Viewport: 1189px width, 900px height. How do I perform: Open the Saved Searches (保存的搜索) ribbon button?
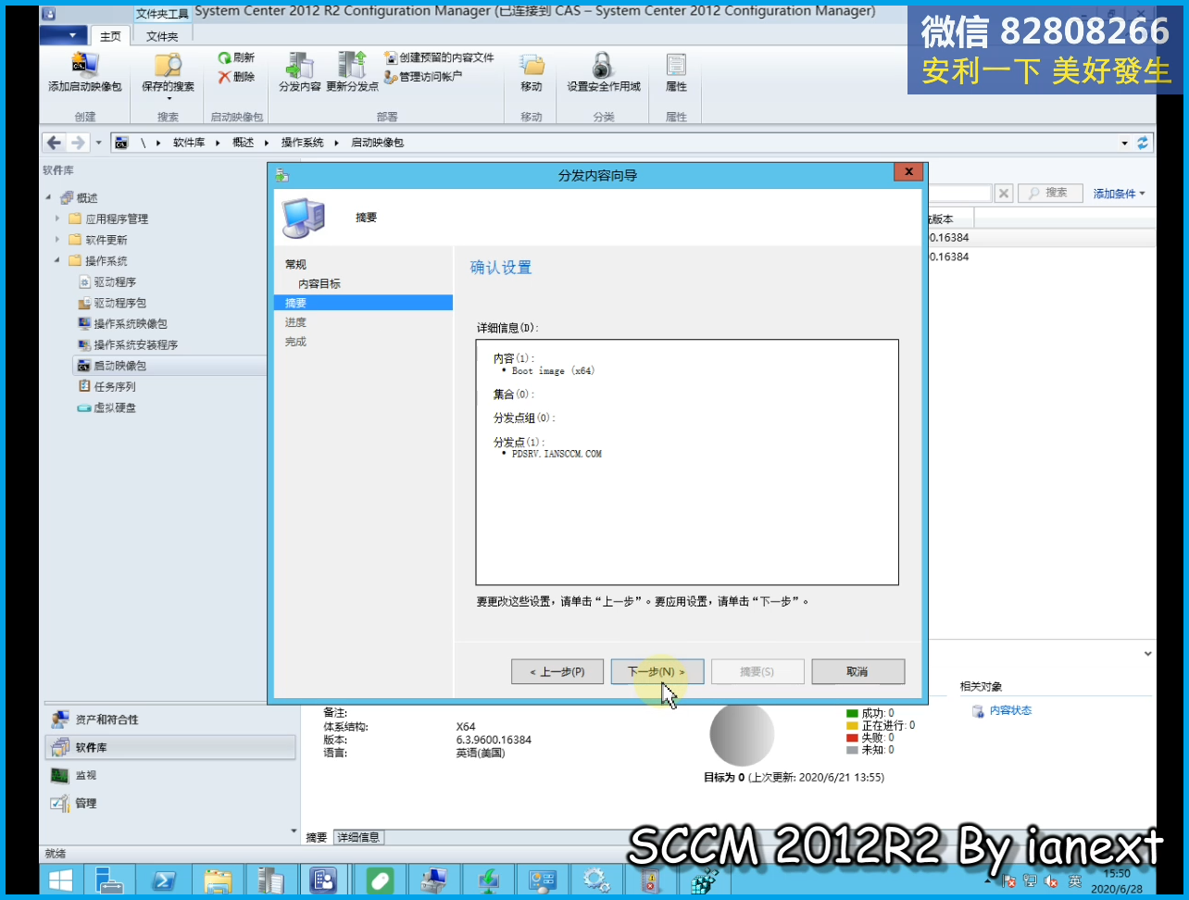click(x=168, y=74)
